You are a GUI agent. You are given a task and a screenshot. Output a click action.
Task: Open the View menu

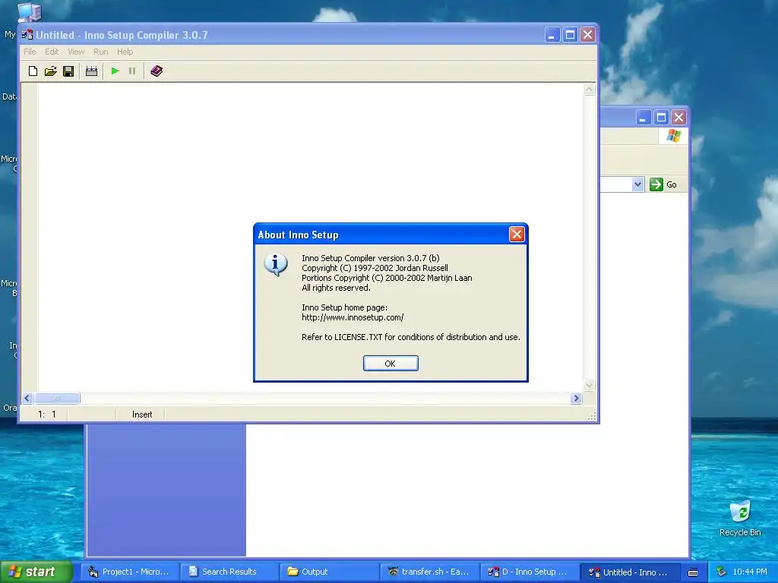pos(76,52)
